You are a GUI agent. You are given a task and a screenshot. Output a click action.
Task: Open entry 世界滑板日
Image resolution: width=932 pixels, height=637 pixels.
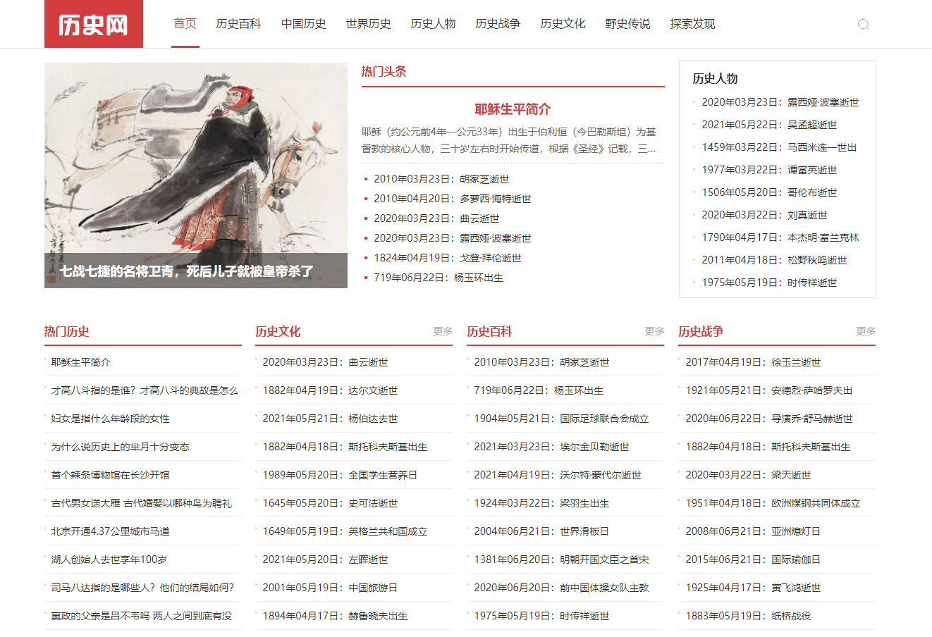(541, 531)
